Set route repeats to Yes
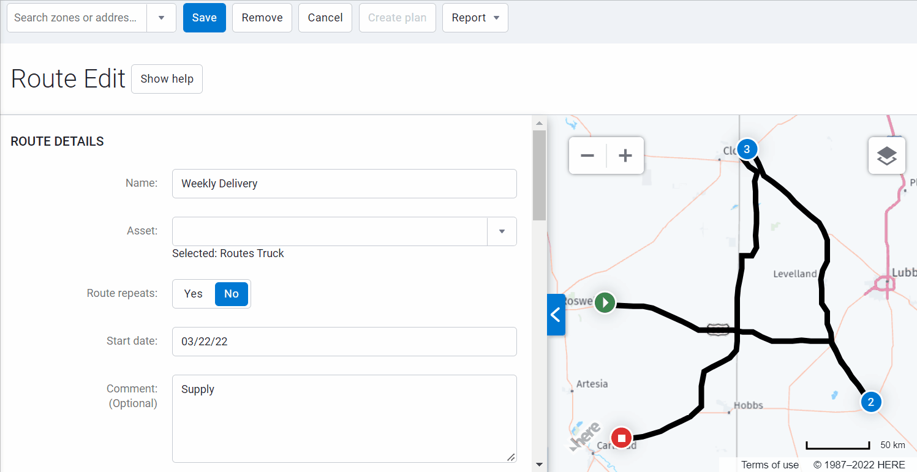This screenshot has width=917, height=472. (x=192, y=294)
